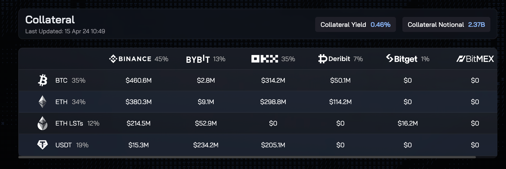Click the Bitcoin icon in BTC row
This screenshot has height=169, width=506.
pos(43,80)
